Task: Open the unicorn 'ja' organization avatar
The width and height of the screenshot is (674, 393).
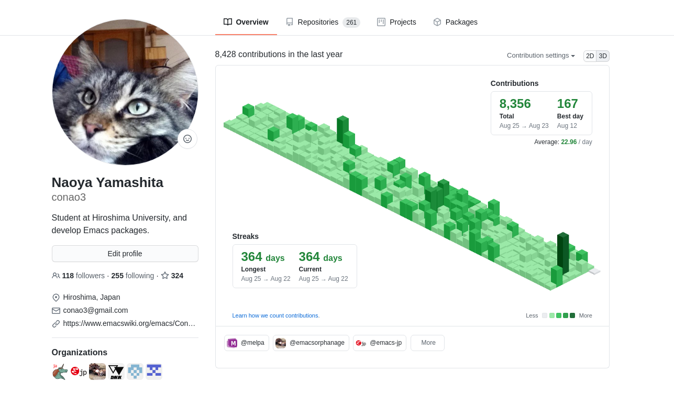Action: 60,372
